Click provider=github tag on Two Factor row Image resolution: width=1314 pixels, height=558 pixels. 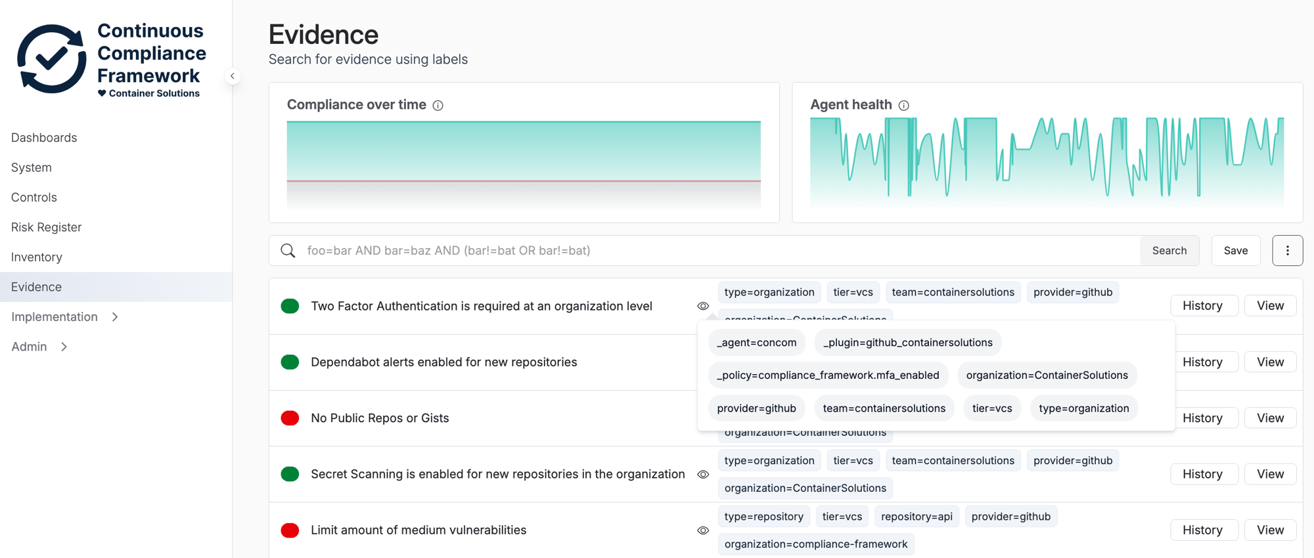1073,292
